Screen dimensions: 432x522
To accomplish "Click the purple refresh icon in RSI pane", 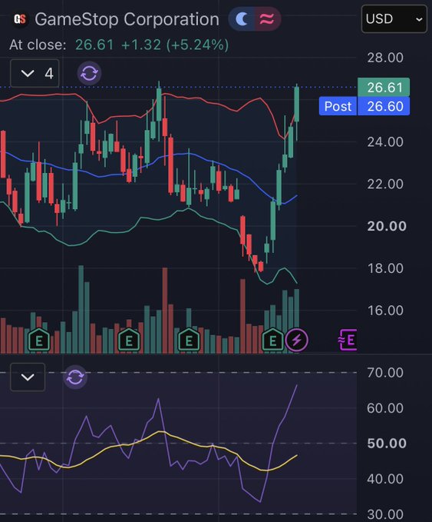I will click(75, 377).
